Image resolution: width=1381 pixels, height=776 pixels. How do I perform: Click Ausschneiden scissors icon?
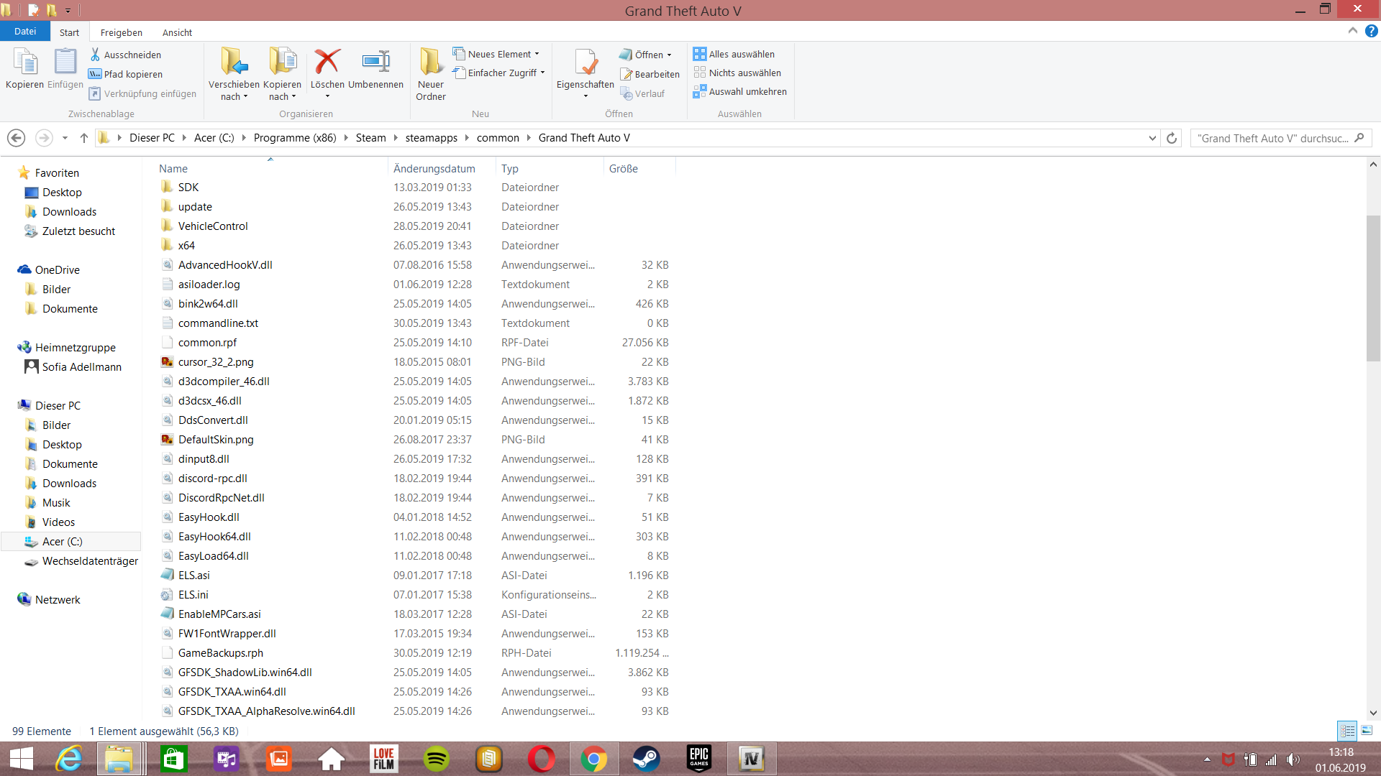click(95, 55)
